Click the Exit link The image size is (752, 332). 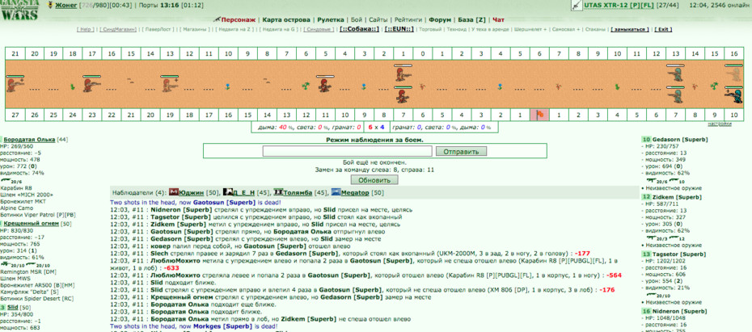663,29
